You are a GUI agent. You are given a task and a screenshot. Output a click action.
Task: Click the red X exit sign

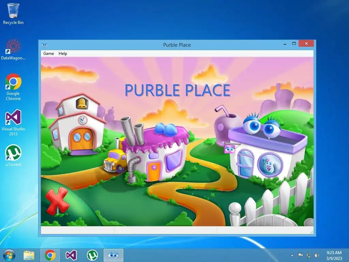57,201
